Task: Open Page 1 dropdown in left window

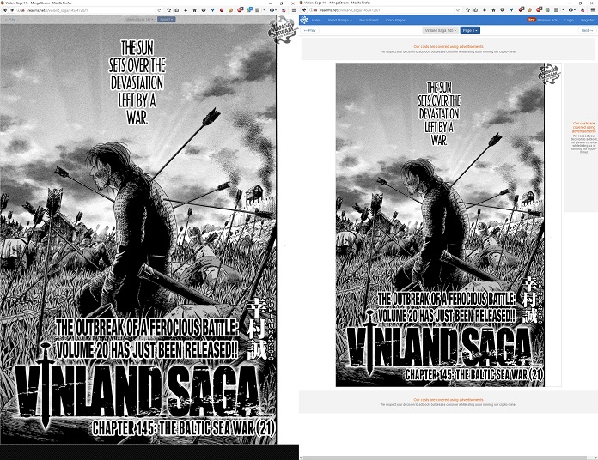Action: point(167,20)
